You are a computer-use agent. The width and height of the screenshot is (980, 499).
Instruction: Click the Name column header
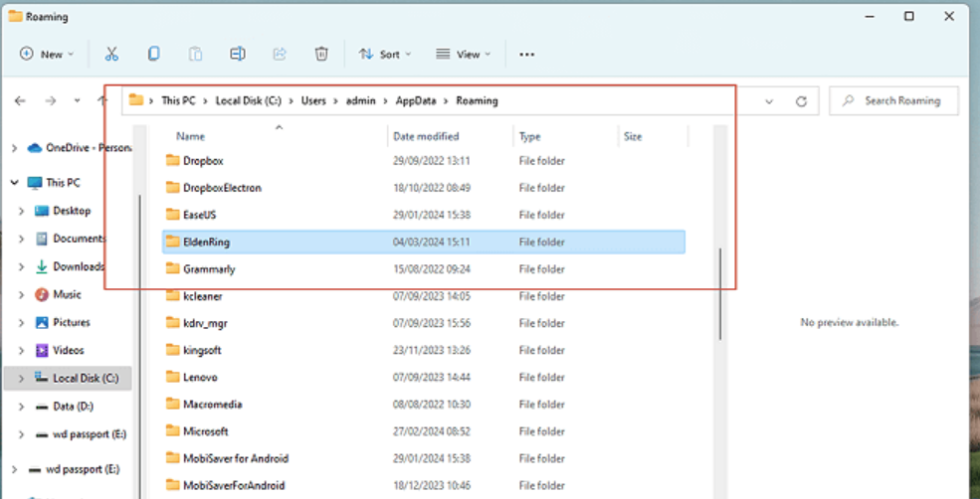(191, 136)
